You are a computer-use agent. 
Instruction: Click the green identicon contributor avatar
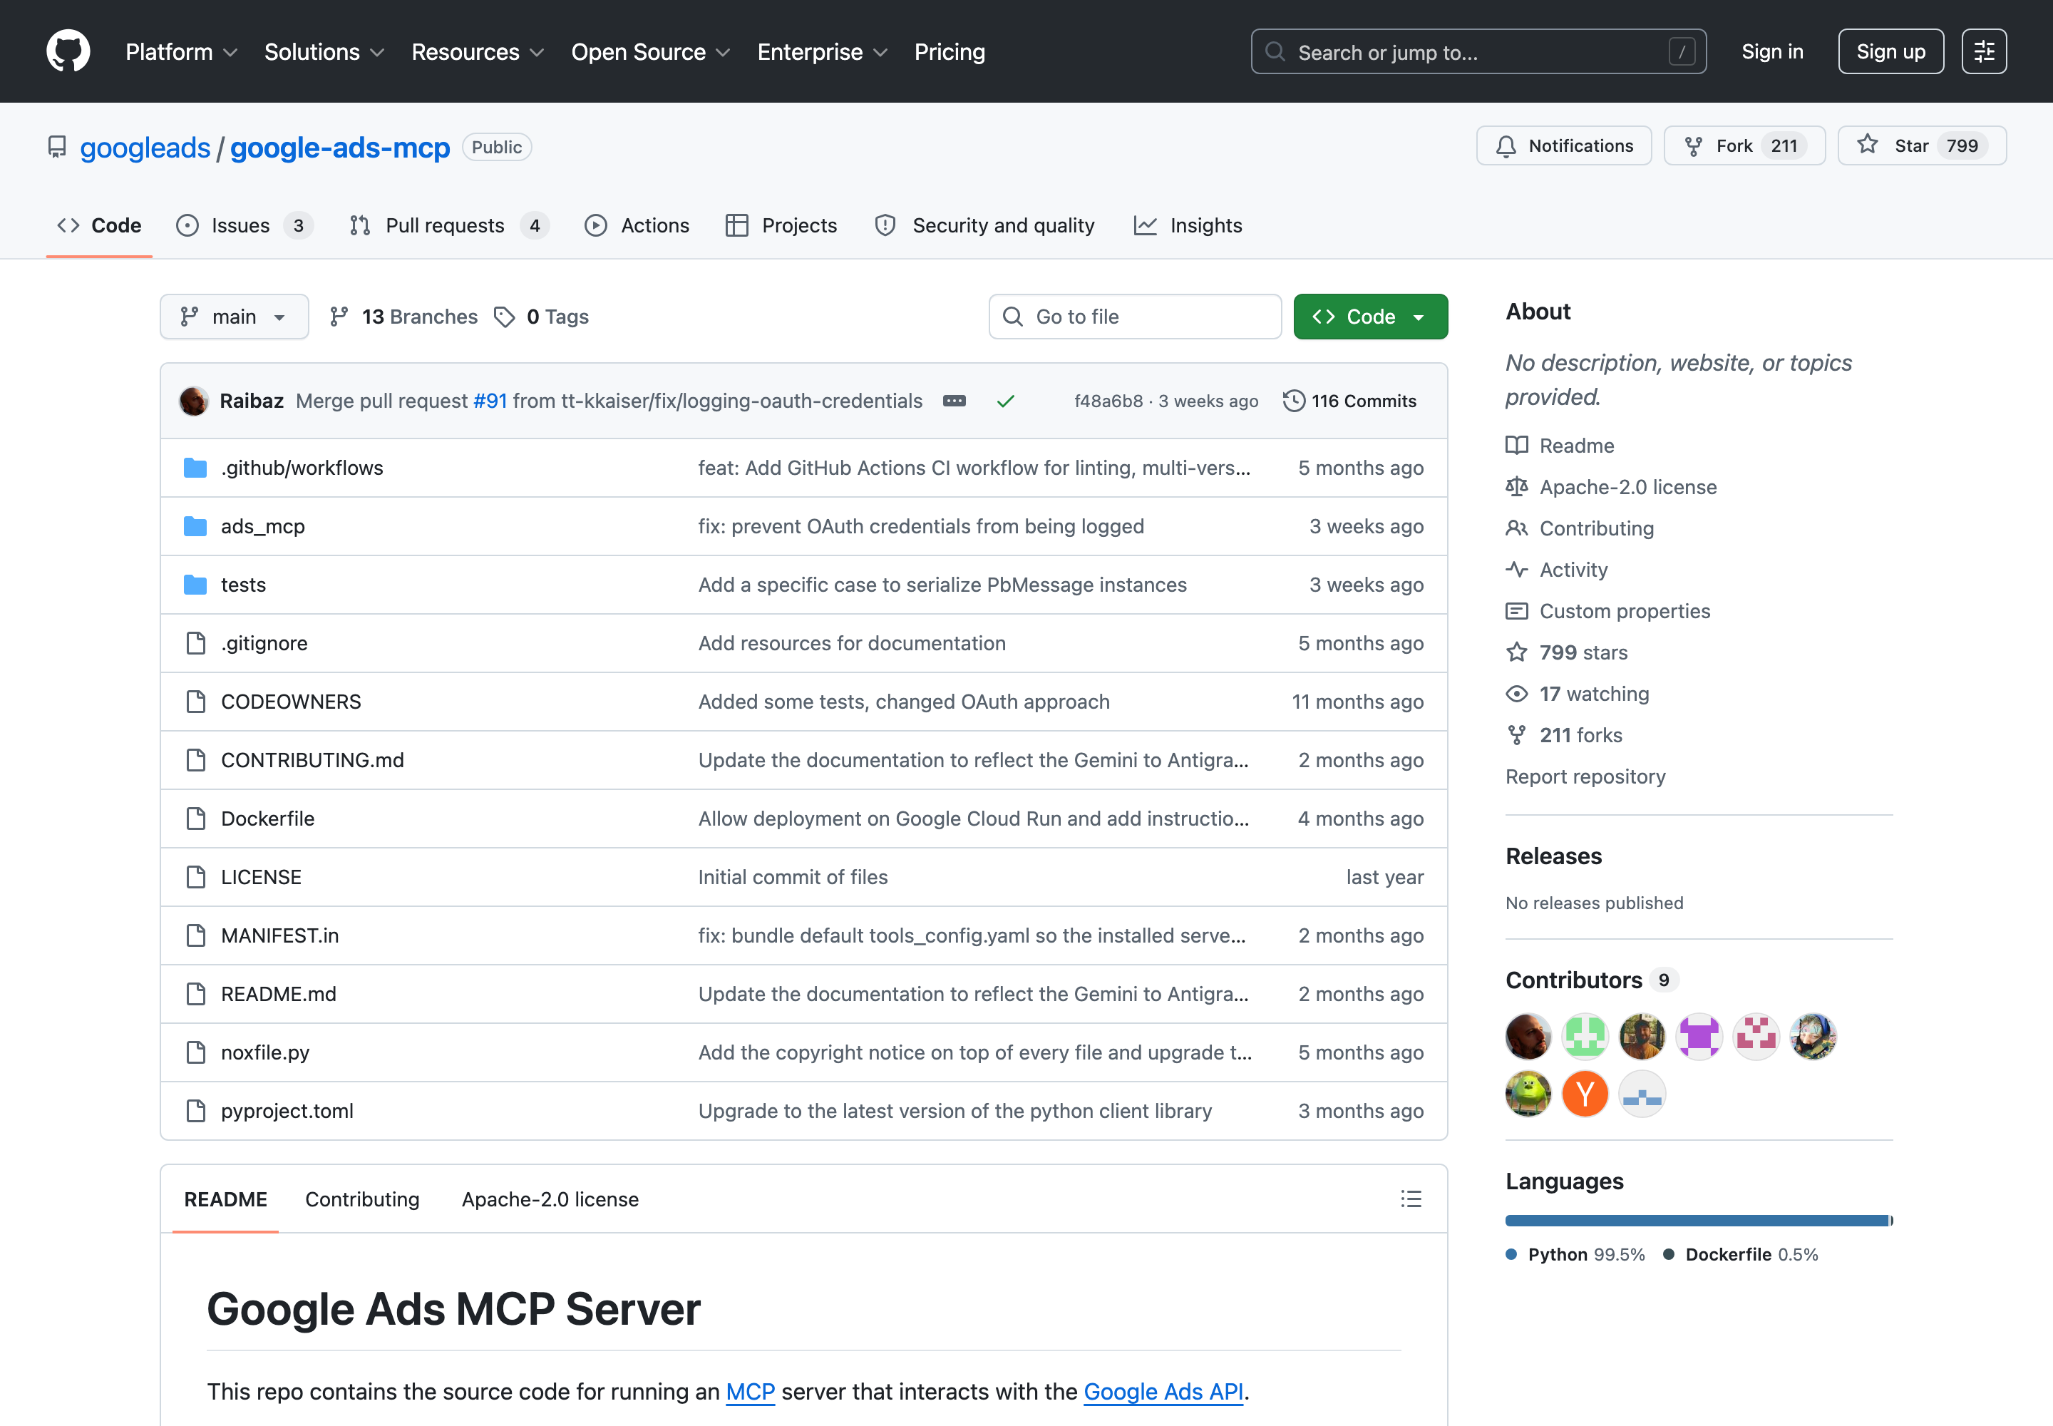(1585, 1037)
